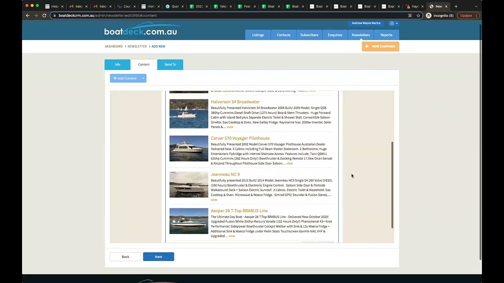The image size is (504, 283).
Task: Click the Add Content button
Action: click(x=125, y=78)
